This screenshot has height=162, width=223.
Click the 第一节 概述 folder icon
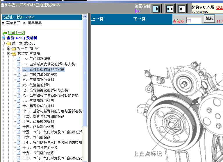click(x=14, y=48)
